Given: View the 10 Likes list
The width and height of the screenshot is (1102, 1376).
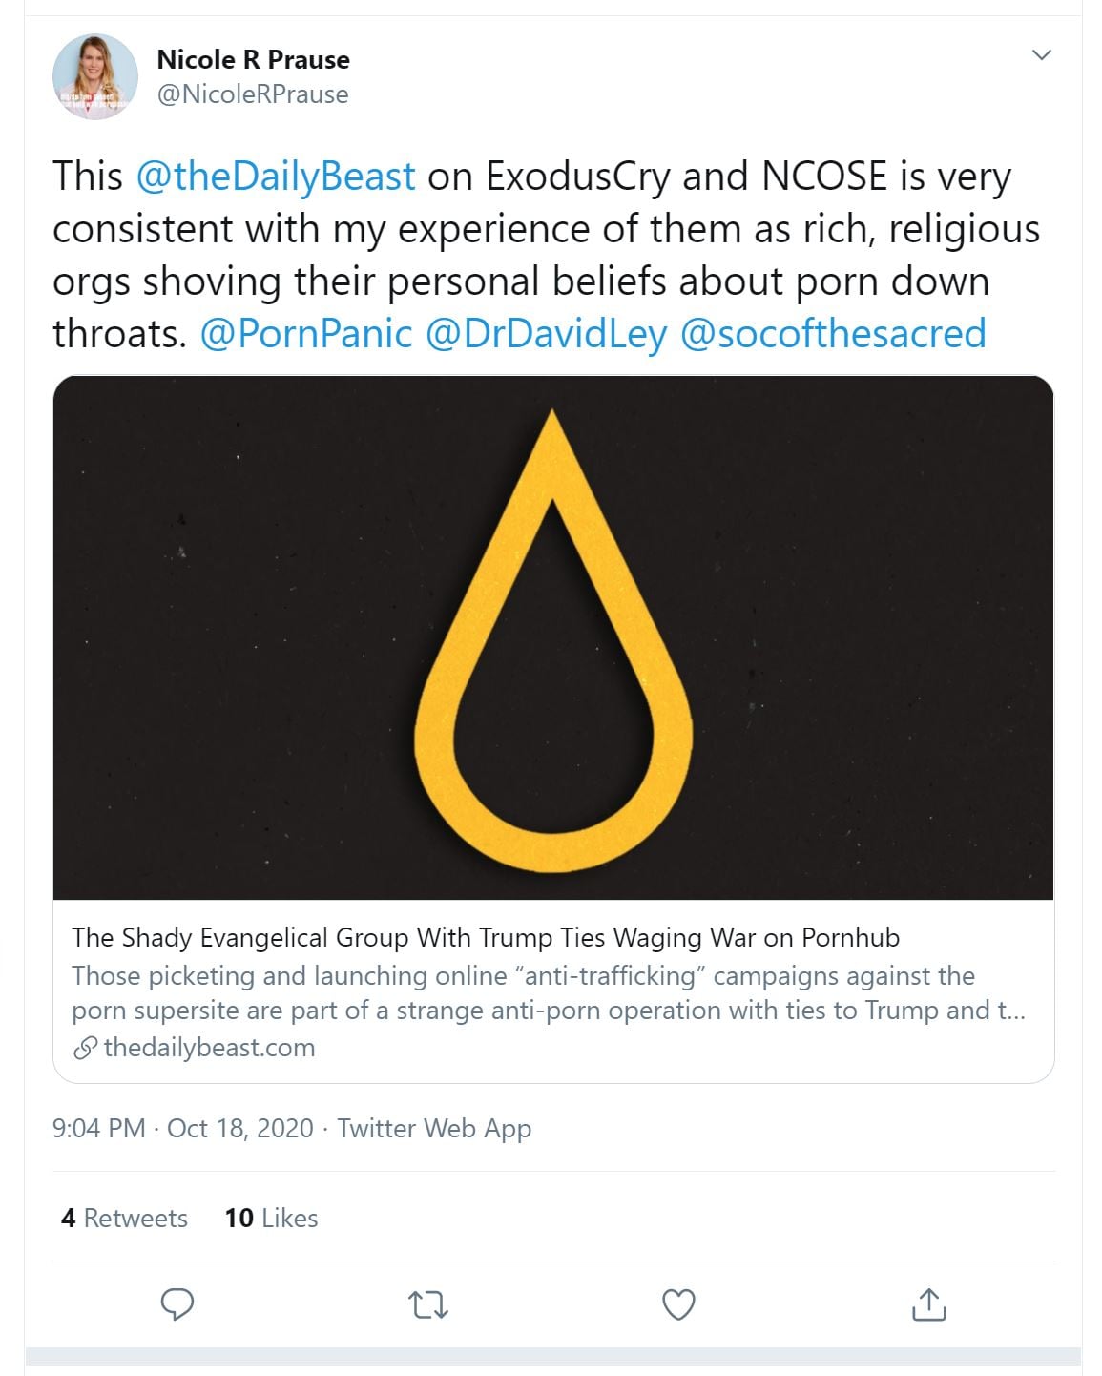Looking at the screenshot, I should click(271, 1218).
